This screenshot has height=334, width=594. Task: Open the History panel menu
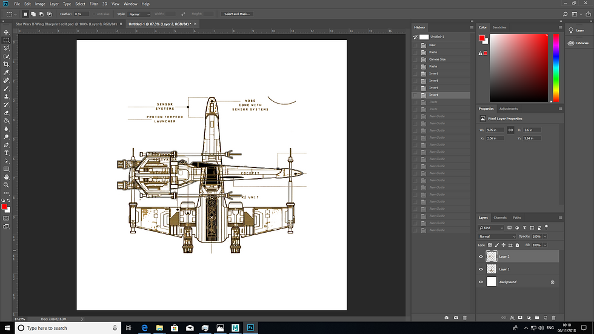[472, 27]
